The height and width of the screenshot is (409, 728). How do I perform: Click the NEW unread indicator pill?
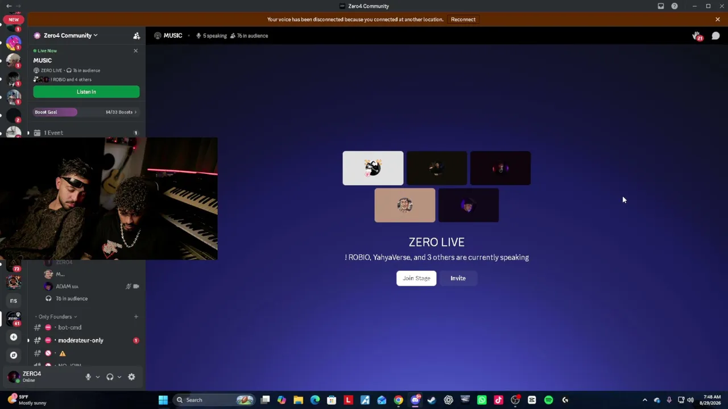(14, 19)
